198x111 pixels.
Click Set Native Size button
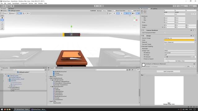pos(180,61)
